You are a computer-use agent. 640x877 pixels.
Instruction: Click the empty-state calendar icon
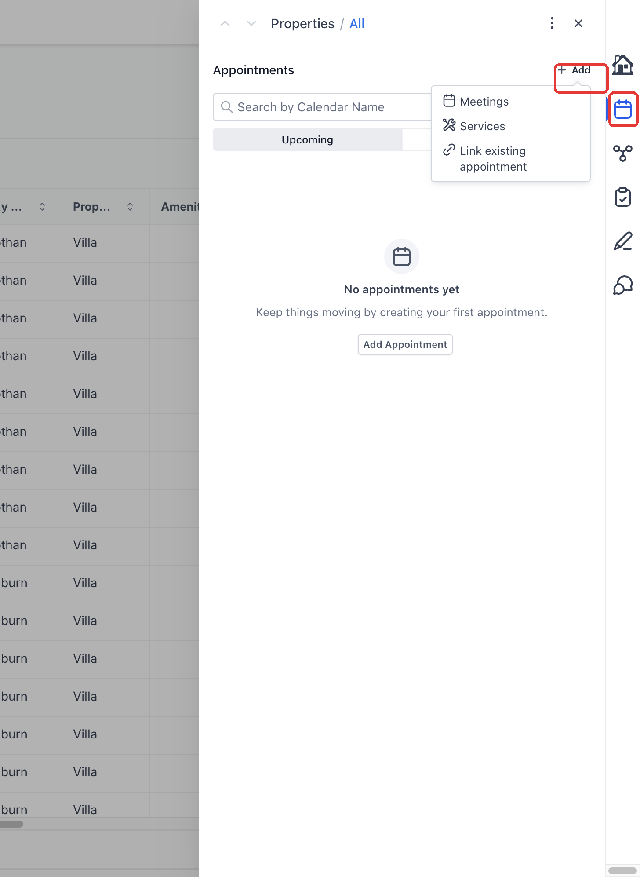(401, 256)
